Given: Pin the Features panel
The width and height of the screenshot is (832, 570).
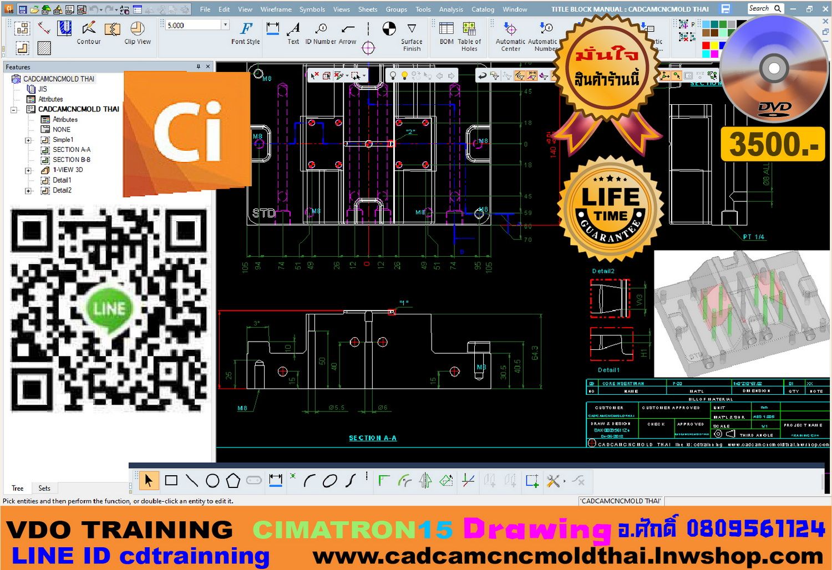Looking at the screenshot, I should click(x=198, y=67).
